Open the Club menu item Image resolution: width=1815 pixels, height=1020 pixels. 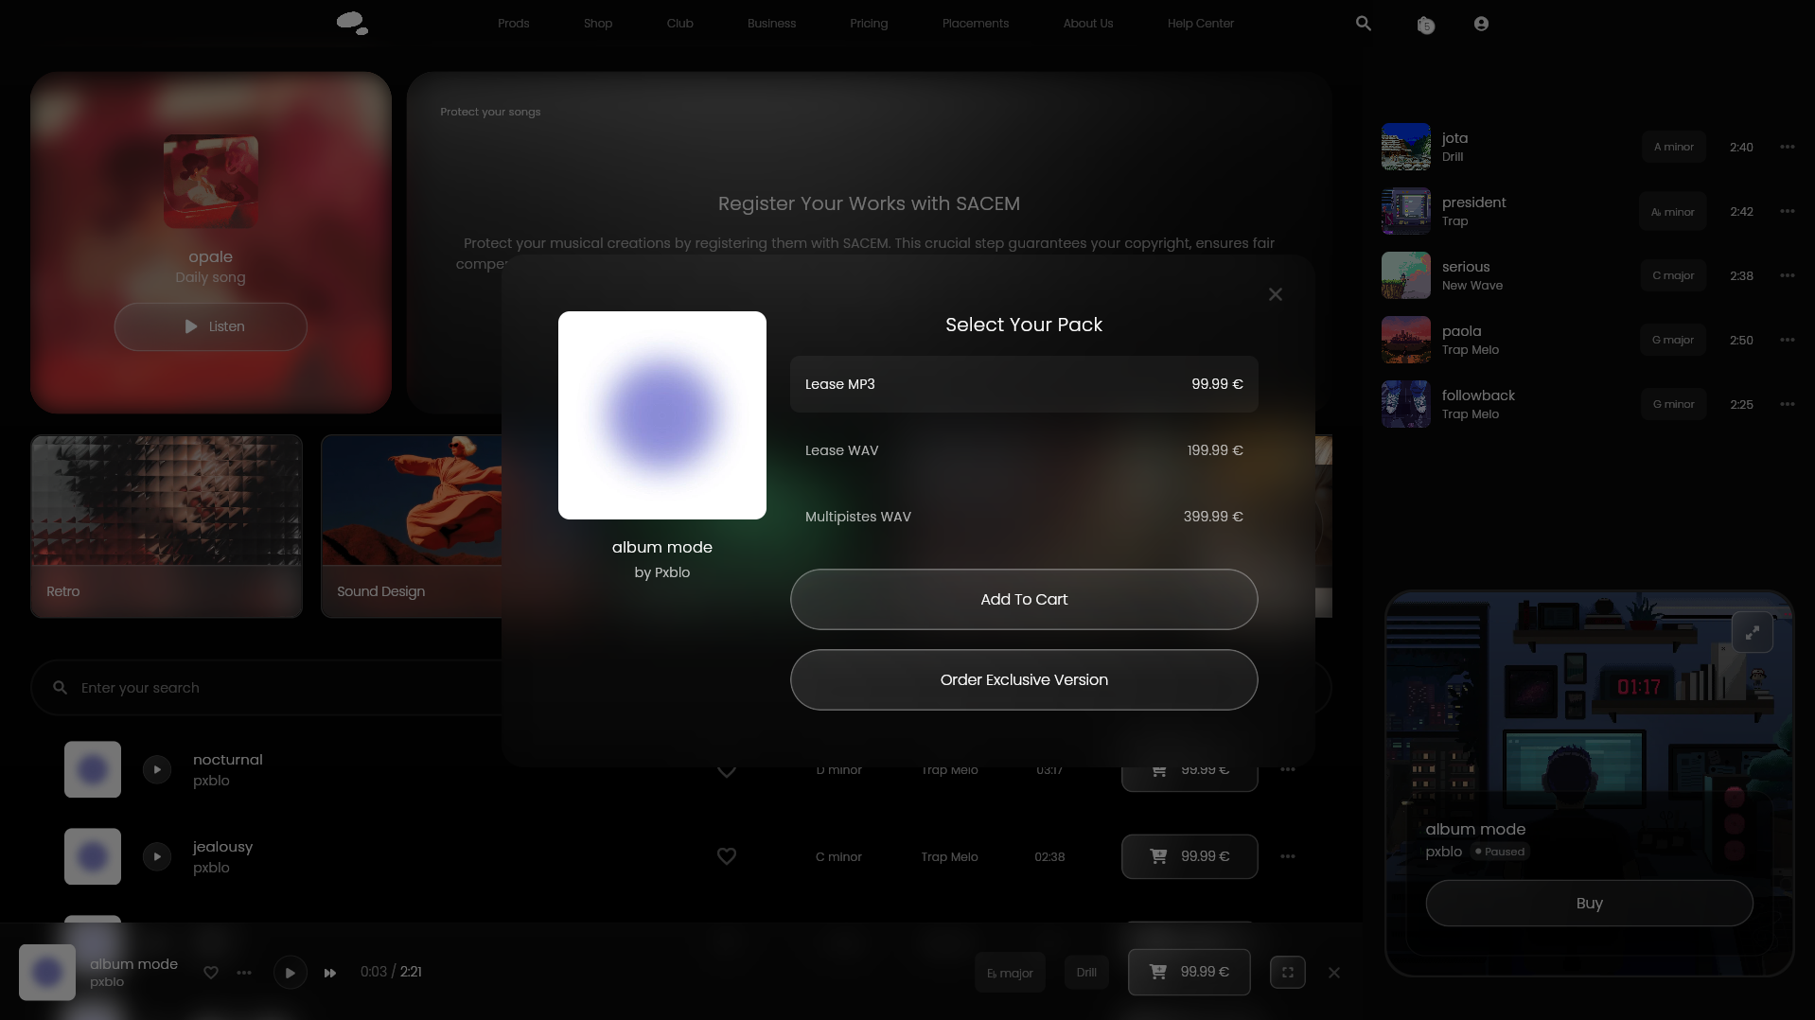click(x=679, y=24)
